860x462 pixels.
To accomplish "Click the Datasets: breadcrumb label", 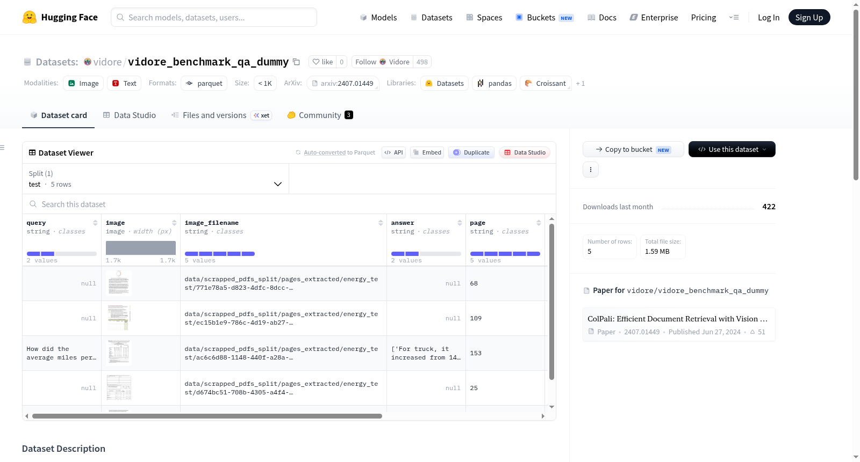I will (57, 62).
